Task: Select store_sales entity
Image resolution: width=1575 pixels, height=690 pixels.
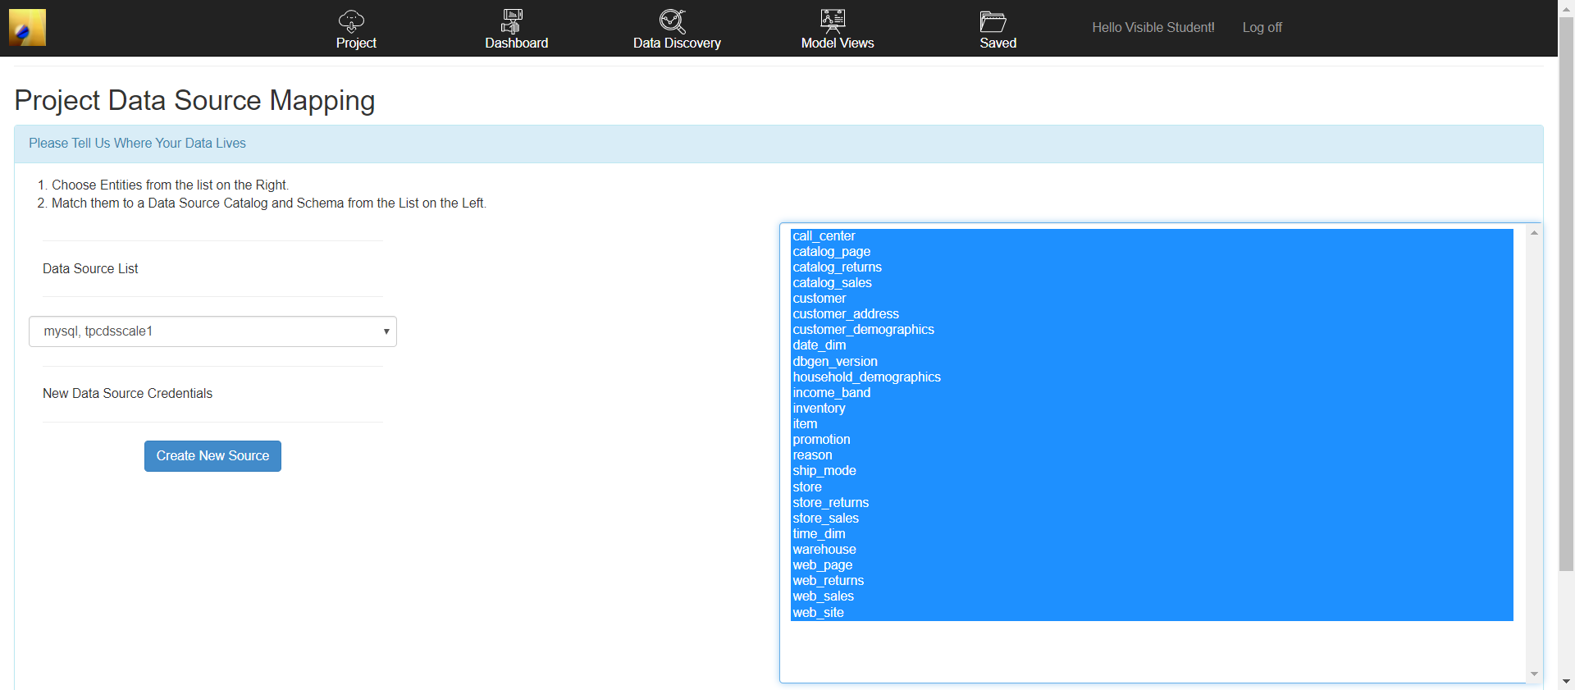Action: click(1152, 519)
